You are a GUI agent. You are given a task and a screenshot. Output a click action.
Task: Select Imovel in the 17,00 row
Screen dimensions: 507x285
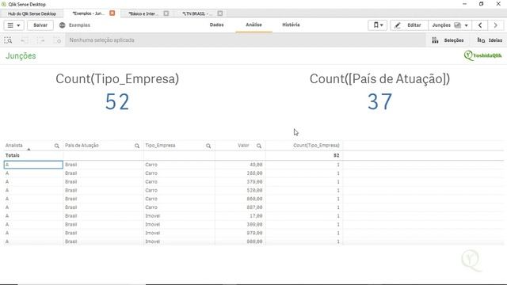[x=179, y=216]
